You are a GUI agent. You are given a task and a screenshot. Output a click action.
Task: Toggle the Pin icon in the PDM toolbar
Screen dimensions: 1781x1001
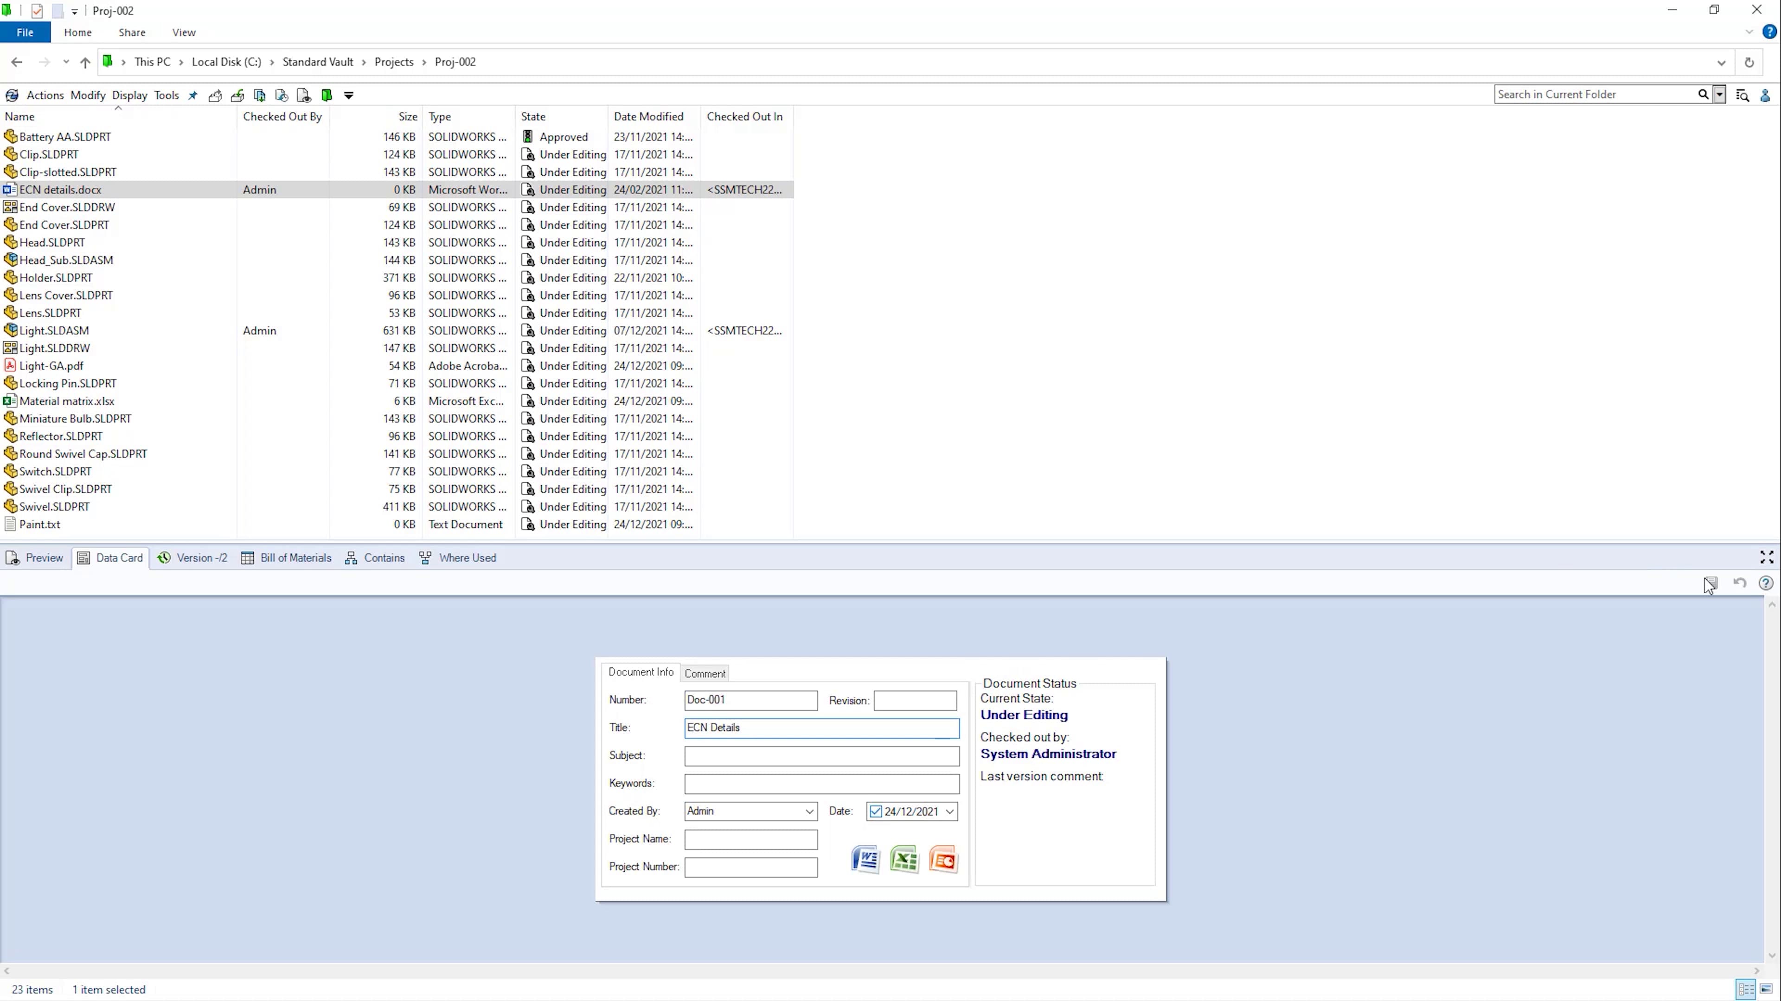coord(192,95)
